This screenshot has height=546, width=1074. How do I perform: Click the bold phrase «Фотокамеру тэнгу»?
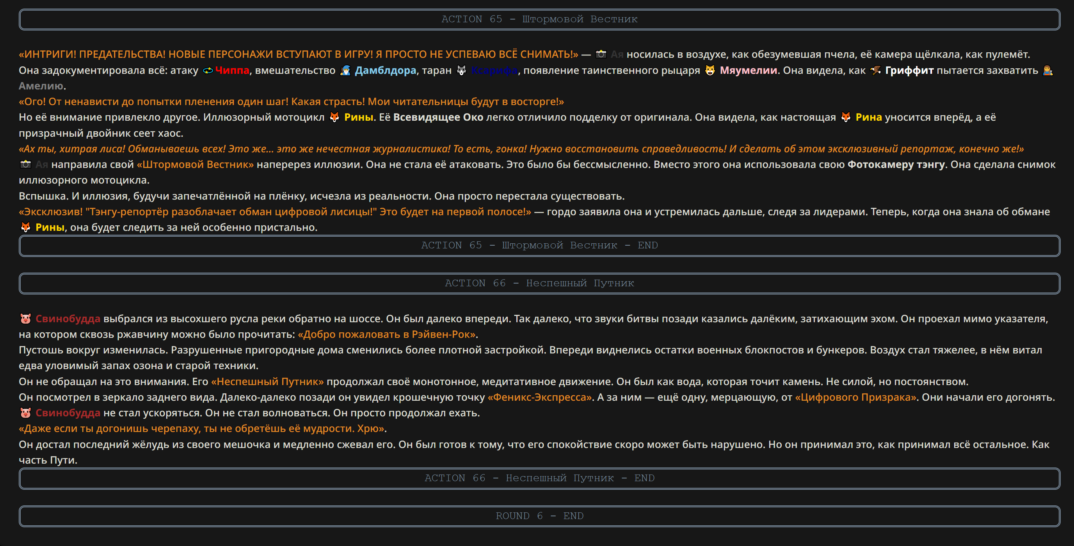pos(896,164)
